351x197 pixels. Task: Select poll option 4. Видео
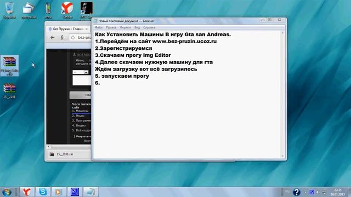pyautogui.click(x=79, y=125)
